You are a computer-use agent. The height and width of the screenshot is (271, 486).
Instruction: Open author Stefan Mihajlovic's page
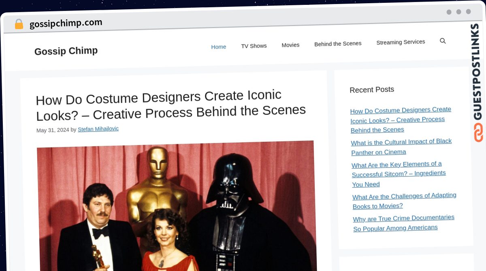coord(98,129)
